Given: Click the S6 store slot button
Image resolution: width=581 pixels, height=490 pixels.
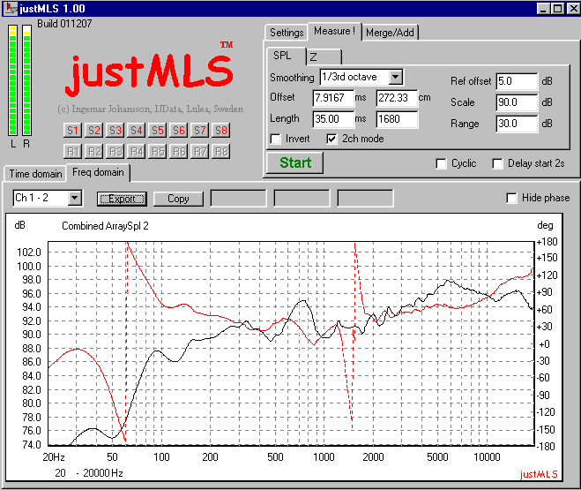Looking at the screenshot, I should pyautogui.click(x=178, y=130).
